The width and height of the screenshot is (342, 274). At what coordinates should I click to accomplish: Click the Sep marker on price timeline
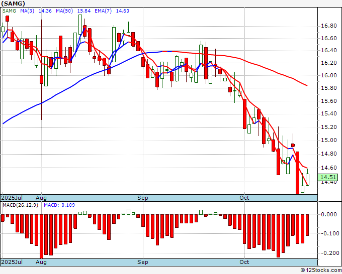(x=143, y=198)
